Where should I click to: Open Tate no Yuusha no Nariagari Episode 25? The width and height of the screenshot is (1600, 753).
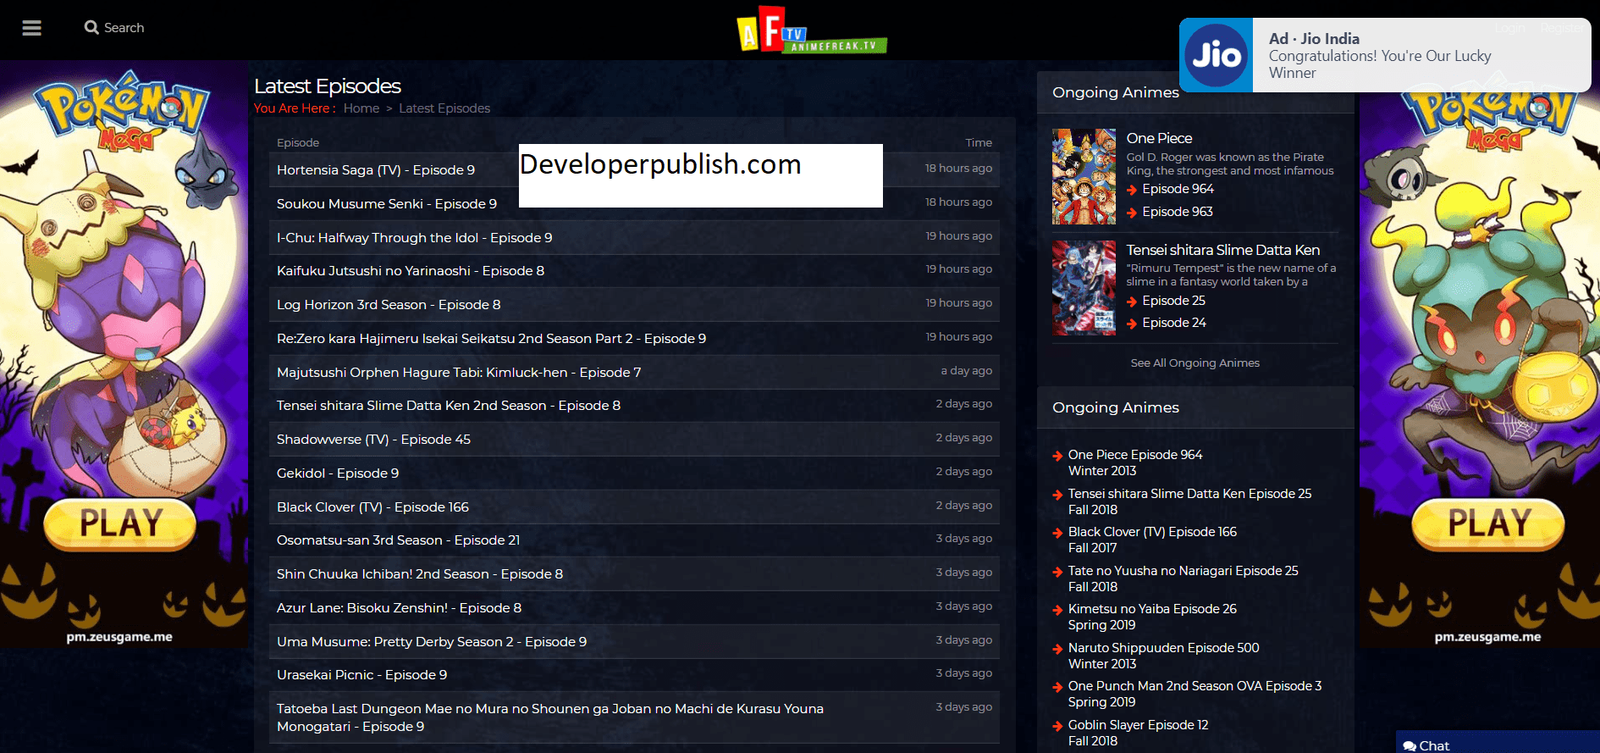click(1183, 579)
